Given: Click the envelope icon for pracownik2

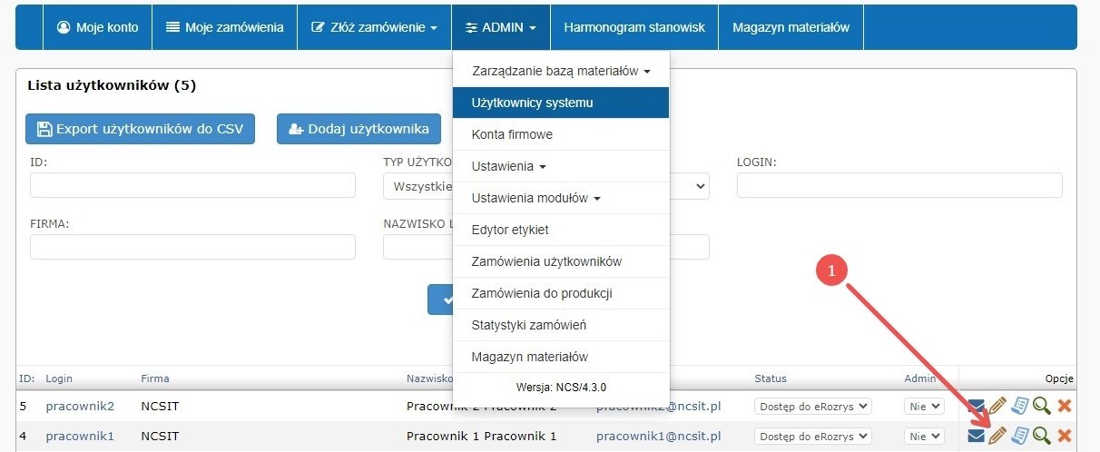Looking at the screenshot, I should [976, 406].
